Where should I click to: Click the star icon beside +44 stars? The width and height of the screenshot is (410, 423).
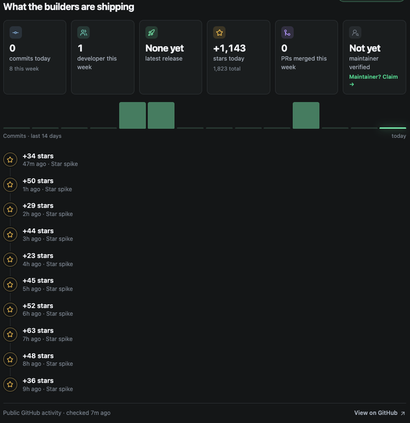point(10,235)
